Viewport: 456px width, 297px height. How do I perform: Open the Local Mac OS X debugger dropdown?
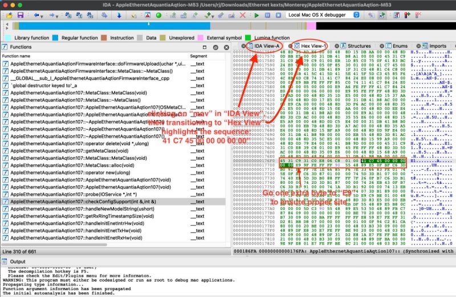pos(323,15)
